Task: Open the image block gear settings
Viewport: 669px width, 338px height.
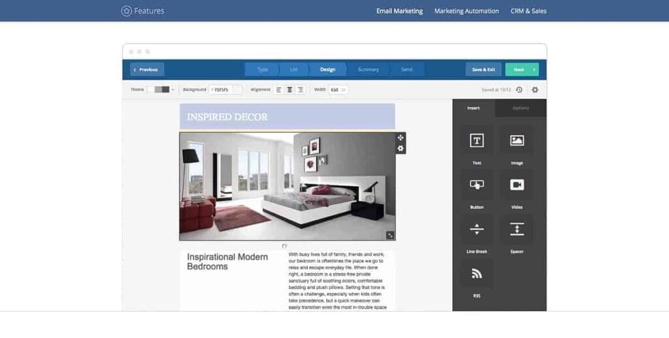Action: [x=400, y=149]
